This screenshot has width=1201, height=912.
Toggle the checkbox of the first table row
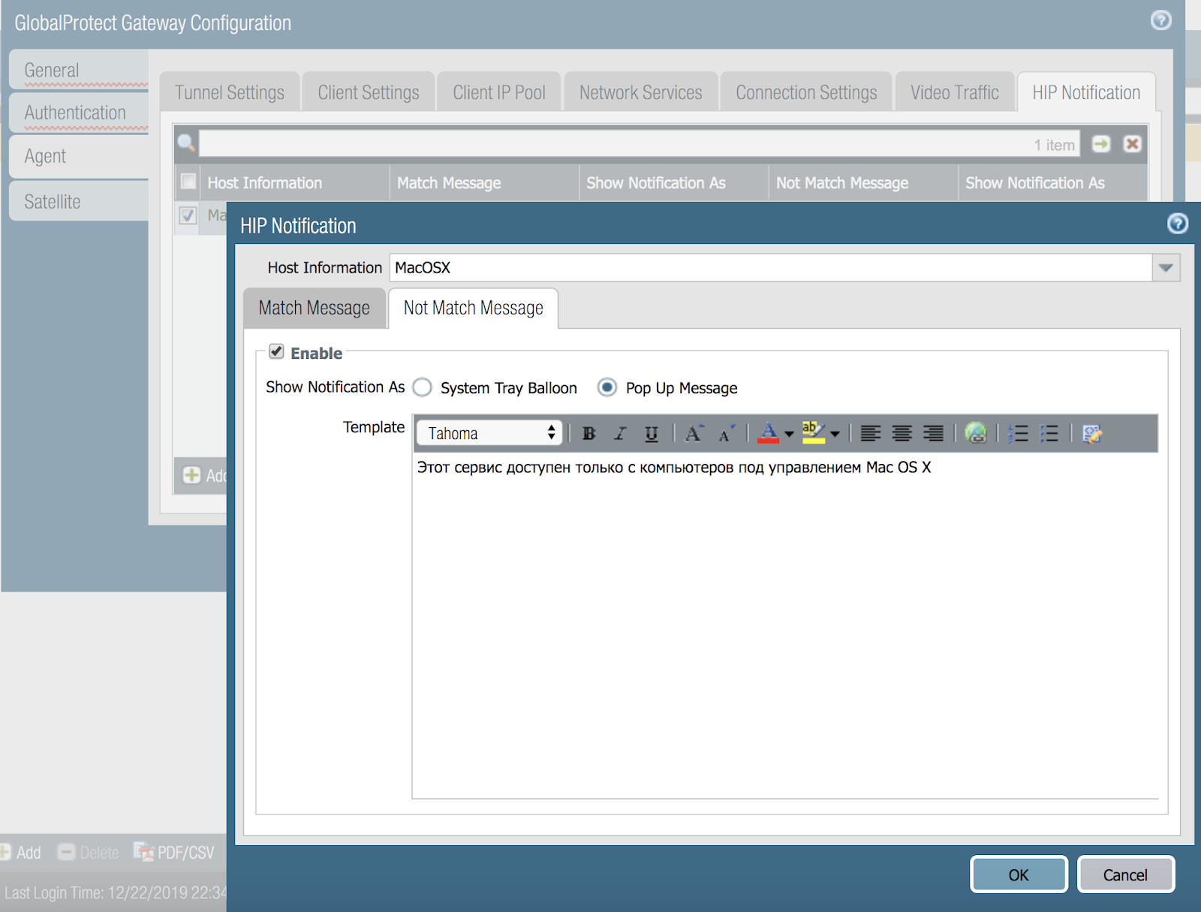point(188,215)
